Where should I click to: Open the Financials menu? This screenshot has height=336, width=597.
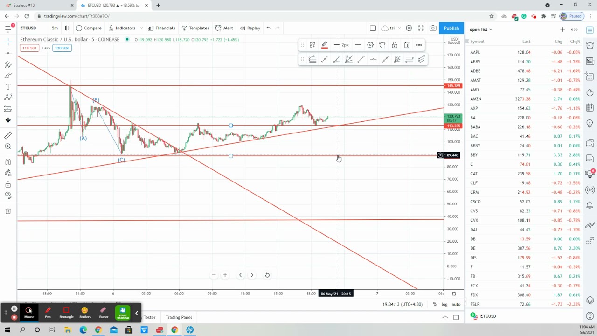pos(161,28)
